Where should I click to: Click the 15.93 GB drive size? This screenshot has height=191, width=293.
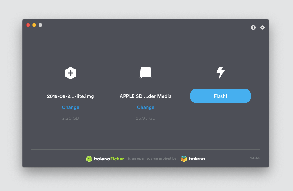(x=146, y=118)
